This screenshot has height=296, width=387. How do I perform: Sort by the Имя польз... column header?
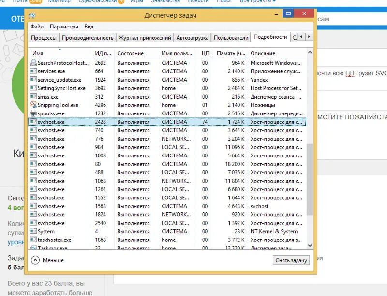click(x=177, y=53)
